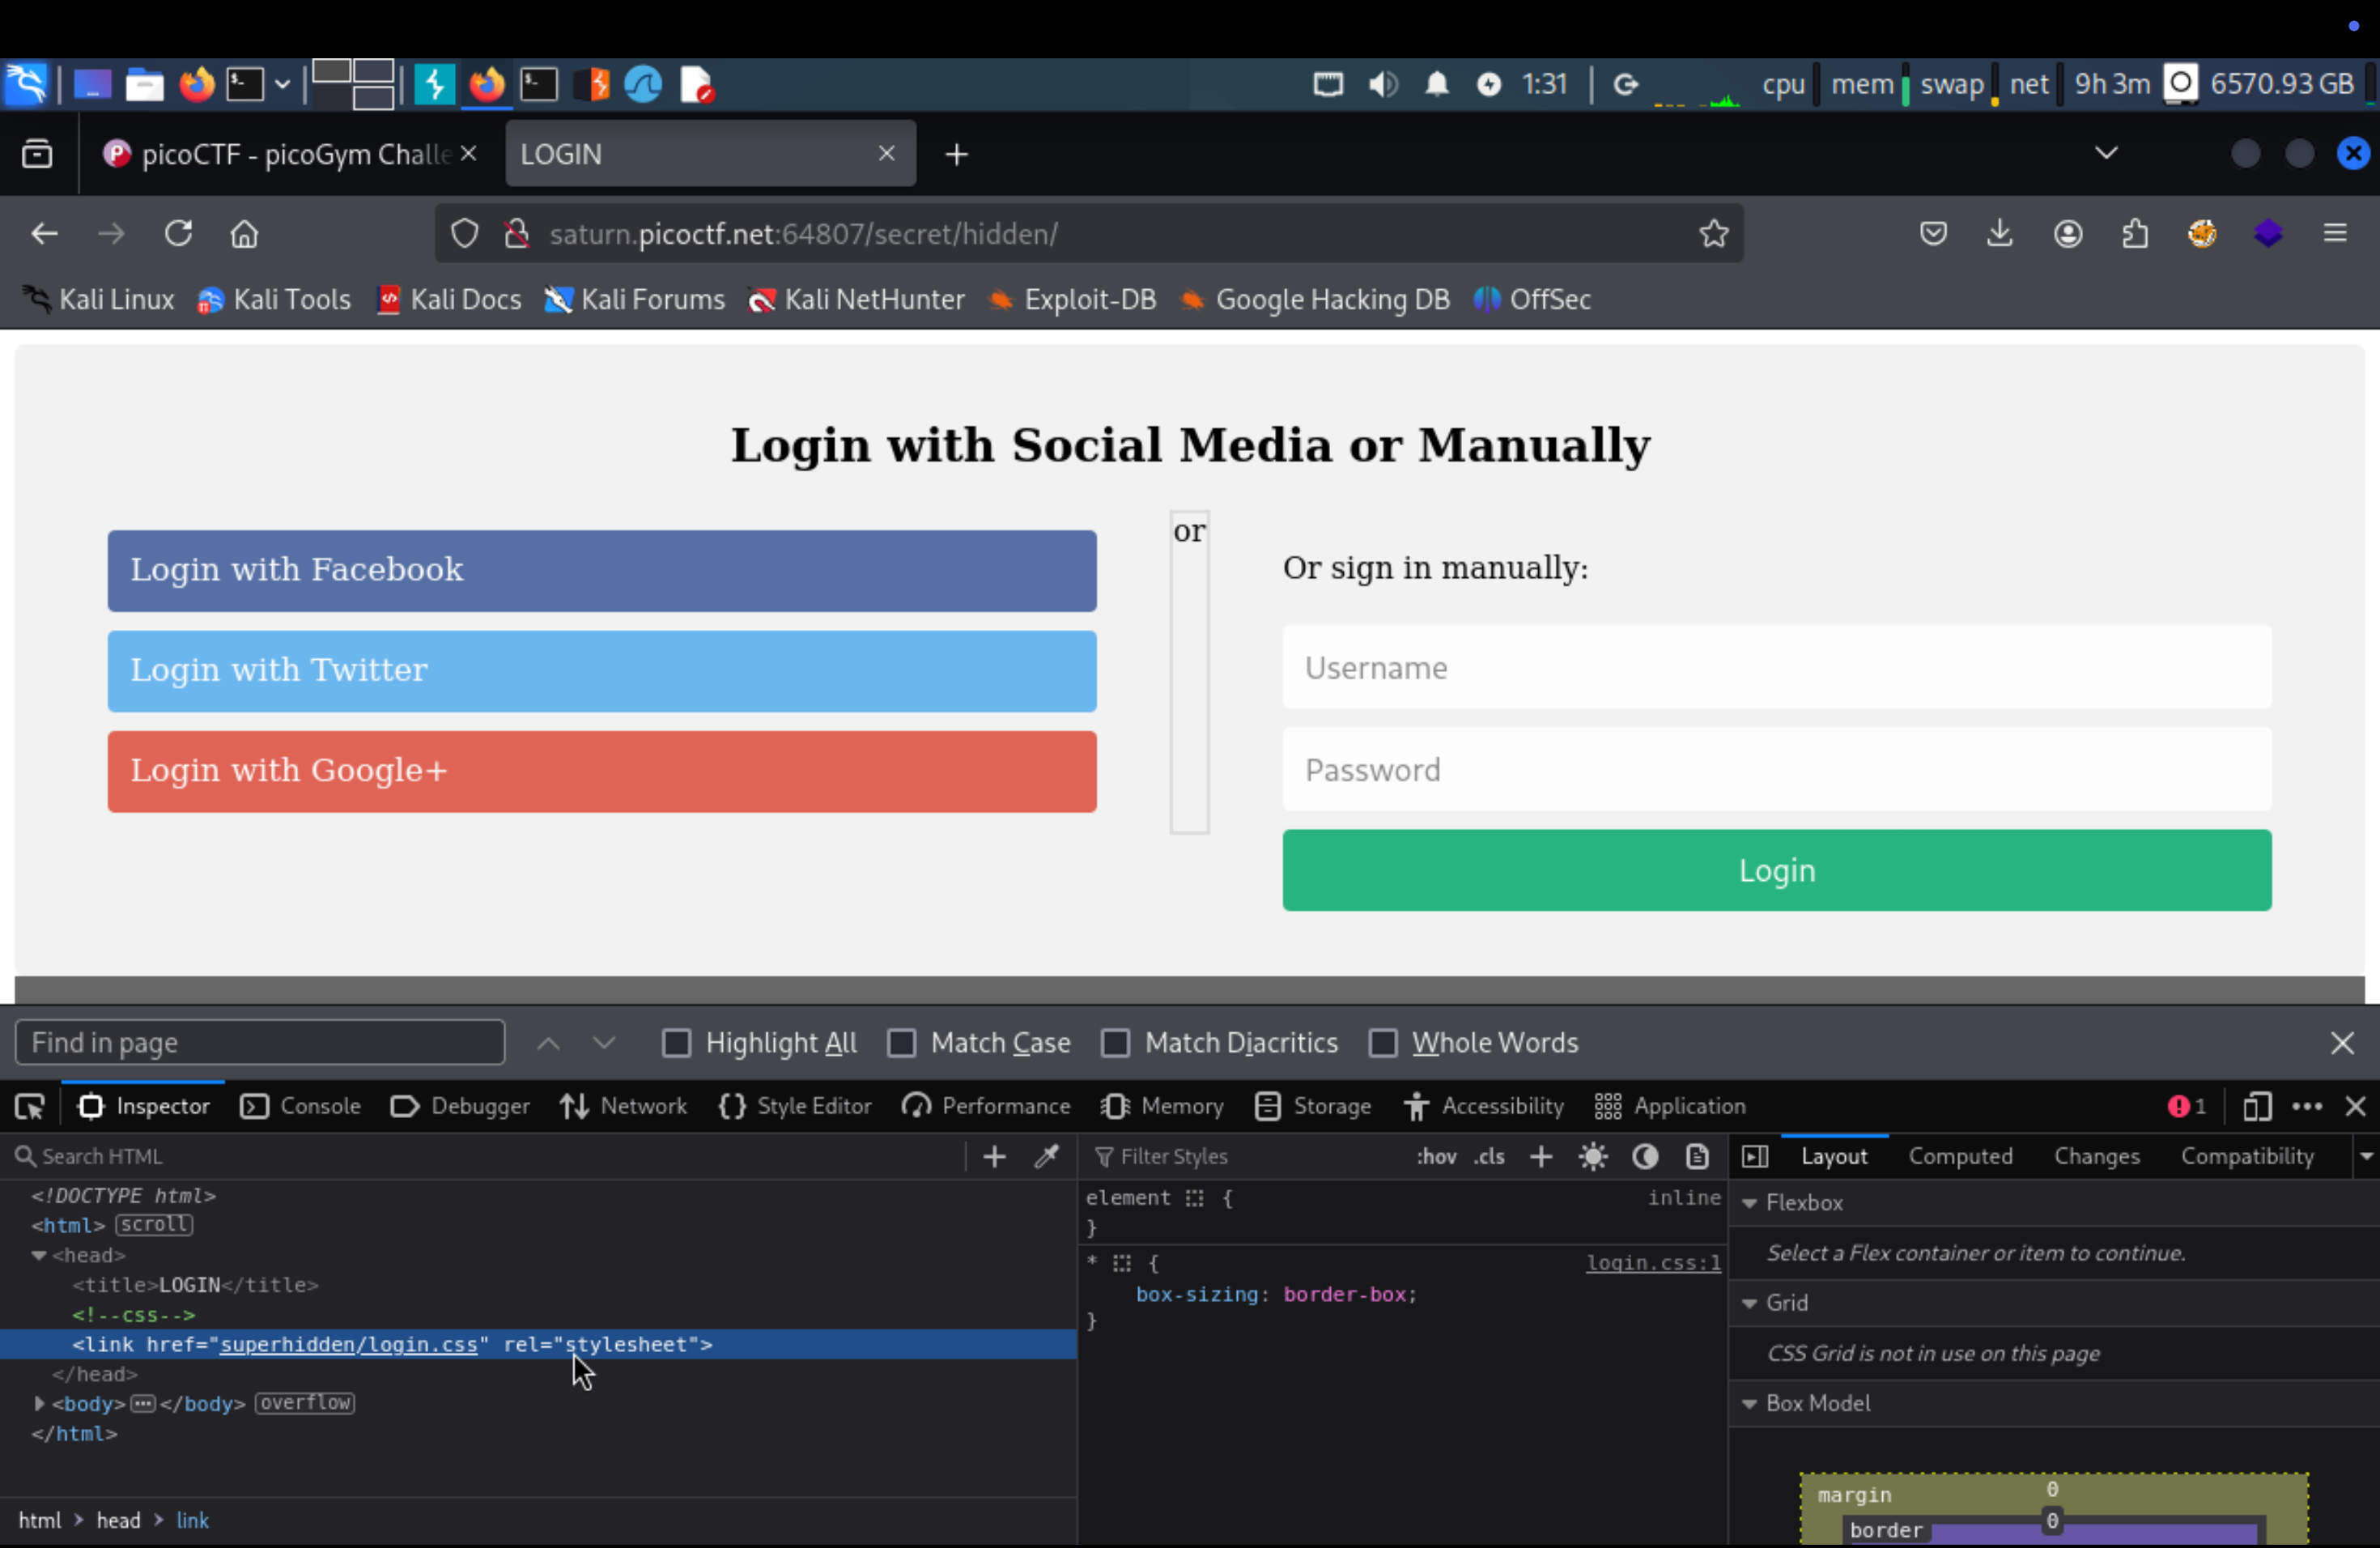The image size is (2380, 1548).
Task: Click the Login with Facebook button
Action: coord(602,570)
